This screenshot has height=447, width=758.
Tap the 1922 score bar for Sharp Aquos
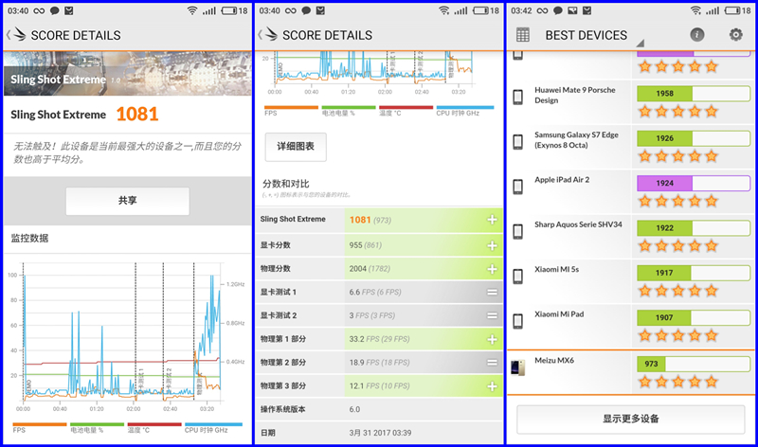click(x=694, y=228)
